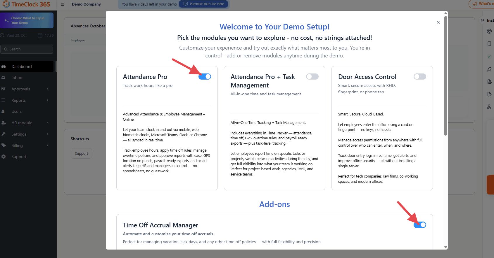Click the "Welcome to Your Demo Setup!" title
This screenshot has width=494, height=258.
click(275, 27)
